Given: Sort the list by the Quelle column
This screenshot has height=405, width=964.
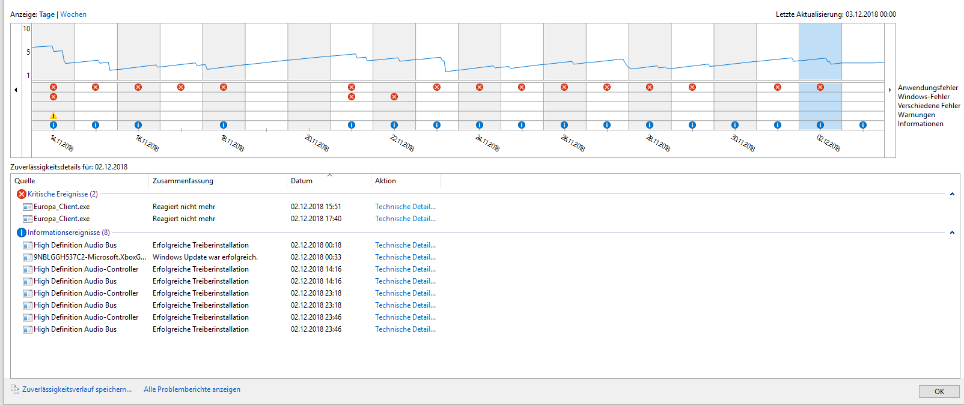Looking at the screenshot, I should pos(79,181).
